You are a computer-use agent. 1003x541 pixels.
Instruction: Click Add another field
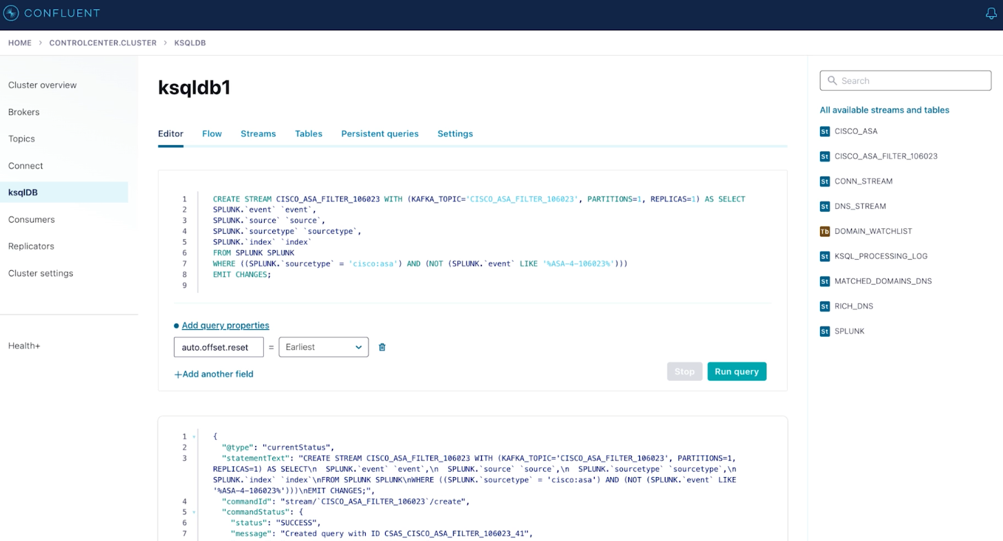[214, 374]
